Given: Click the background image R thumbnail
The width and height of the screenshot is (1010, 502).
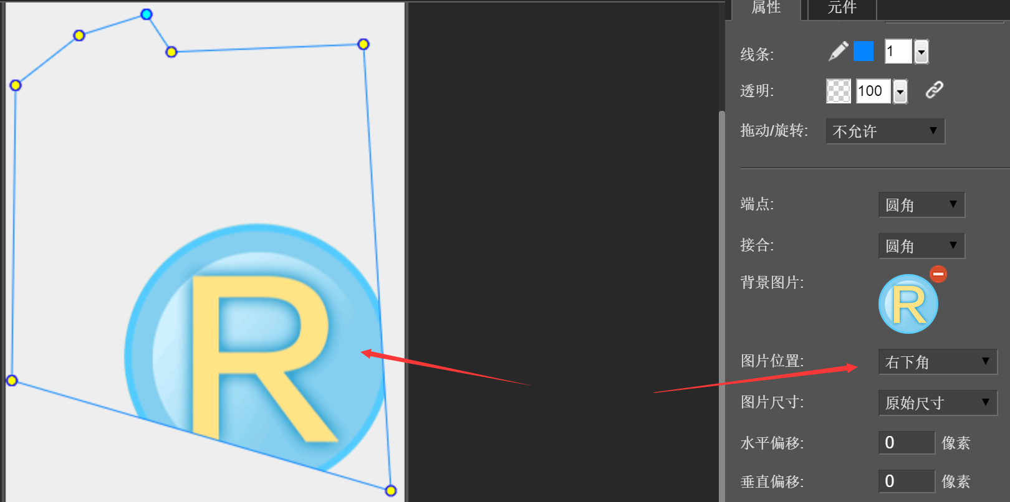Looking at the screenshot, I should pyautogui.click(x=908, y=305).
